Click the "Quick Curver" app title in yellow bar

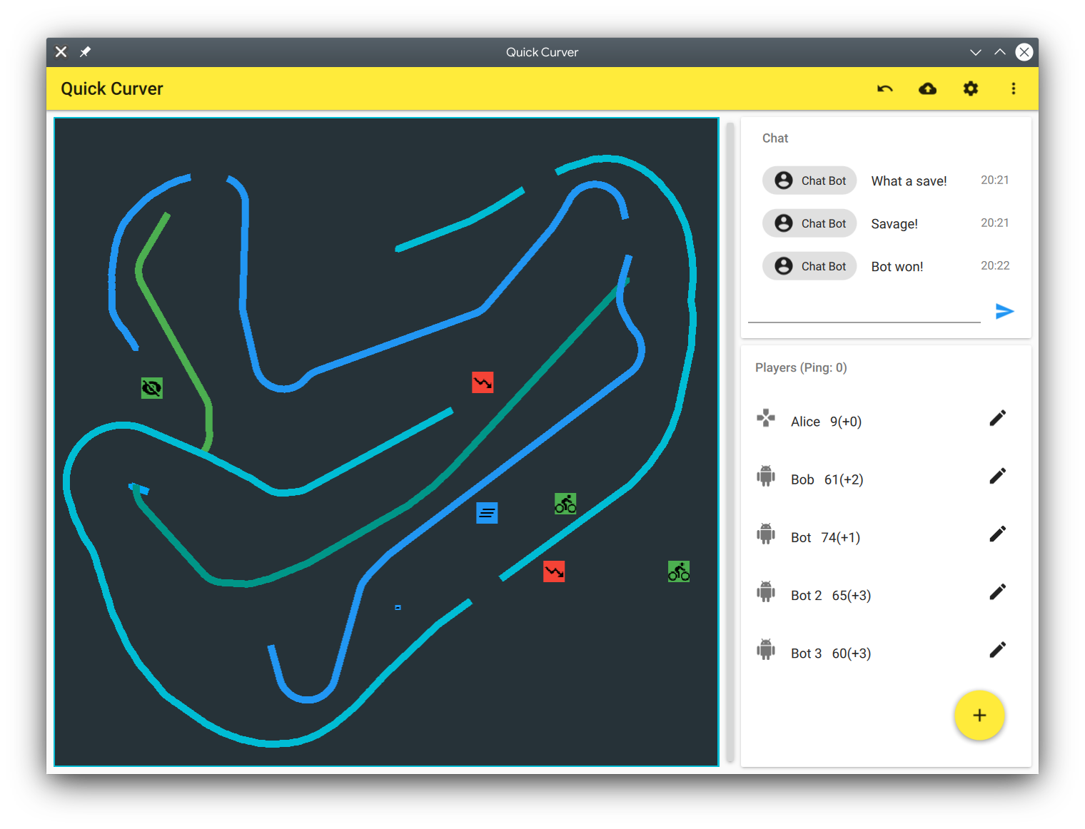click(112, 88)
